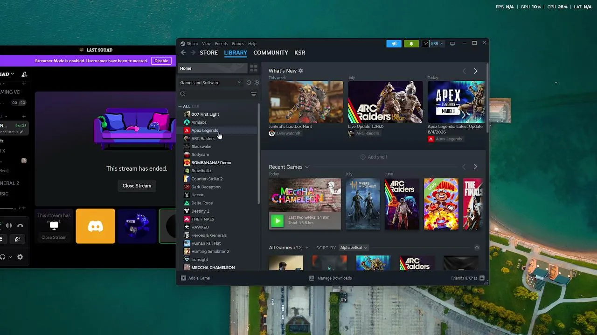Viewport: 597px width, 335px height.
Task: Open Overwatch tag under Junkrat's Lootbox Hunt
Action: click(285, 134)
